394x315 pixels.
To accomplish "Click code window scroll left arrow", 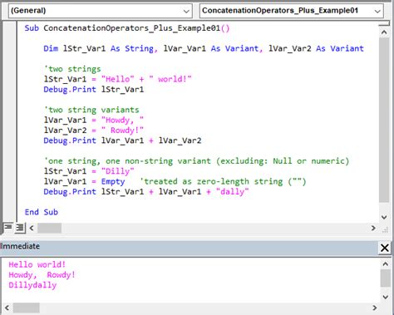I will click(x=32, y=228).
